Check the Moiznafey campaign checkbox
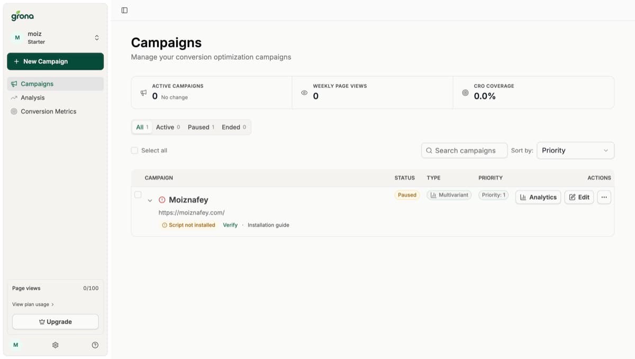 [x=138, y=195]
